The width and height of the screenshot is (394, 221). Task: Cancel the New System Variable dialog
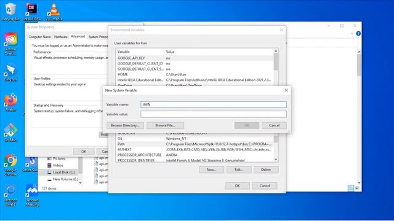click(x=274, y=125)
